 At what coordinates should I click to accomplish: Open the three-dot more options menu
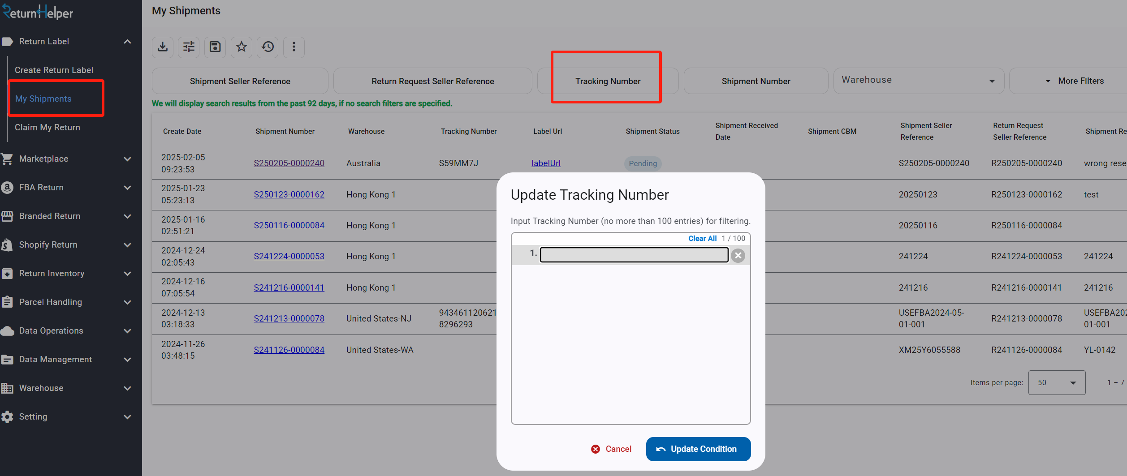click(x=294, y=47)
